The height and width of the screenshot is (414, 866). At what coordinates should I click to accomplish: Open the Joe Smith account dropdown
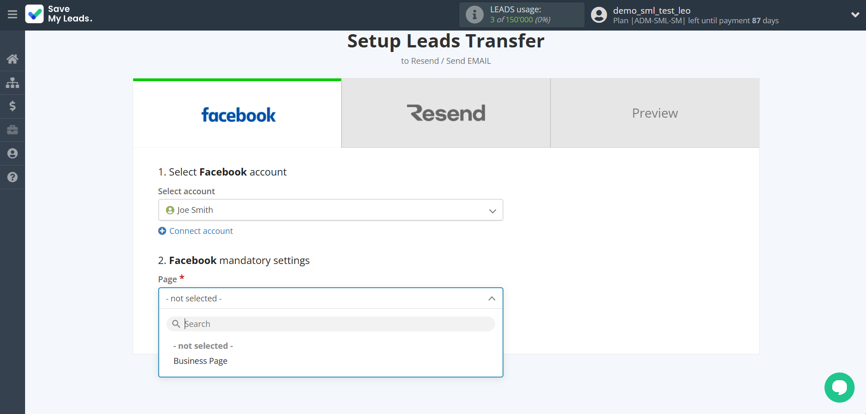click(x=331, y=210)
